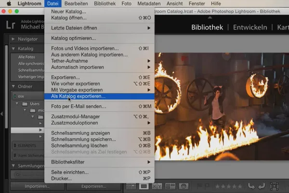Open the Hilfe menu
The width and height of the screenshot is (289, 193).
tap(216, 3)
